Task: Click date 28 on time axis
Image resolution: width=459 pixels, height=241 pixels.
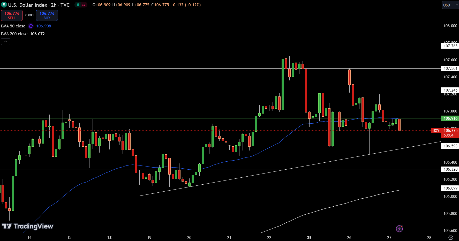Action: [429, 238]
